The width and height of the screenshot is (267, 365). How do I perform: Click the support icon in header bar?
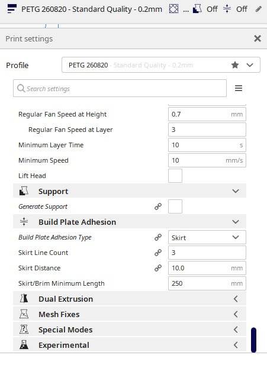tap(197, 9)
